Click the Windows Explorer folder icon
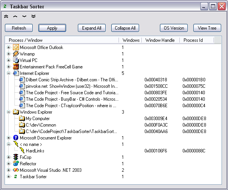Viewport: 228px width, 190px height. pyautogui.click(x=16, y=112)
